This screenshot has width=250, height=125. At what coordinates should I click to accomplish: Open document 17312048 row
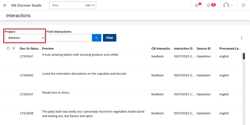[x=26, y=113]
